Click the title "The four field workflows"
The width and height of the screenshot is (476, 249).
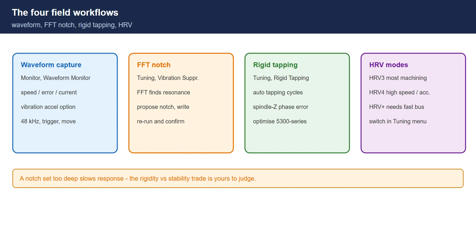coord(65,12)
